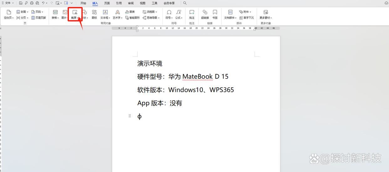
Task: Expand the 流程图 flowchart dropdown
Action: [x=150, y=12]
